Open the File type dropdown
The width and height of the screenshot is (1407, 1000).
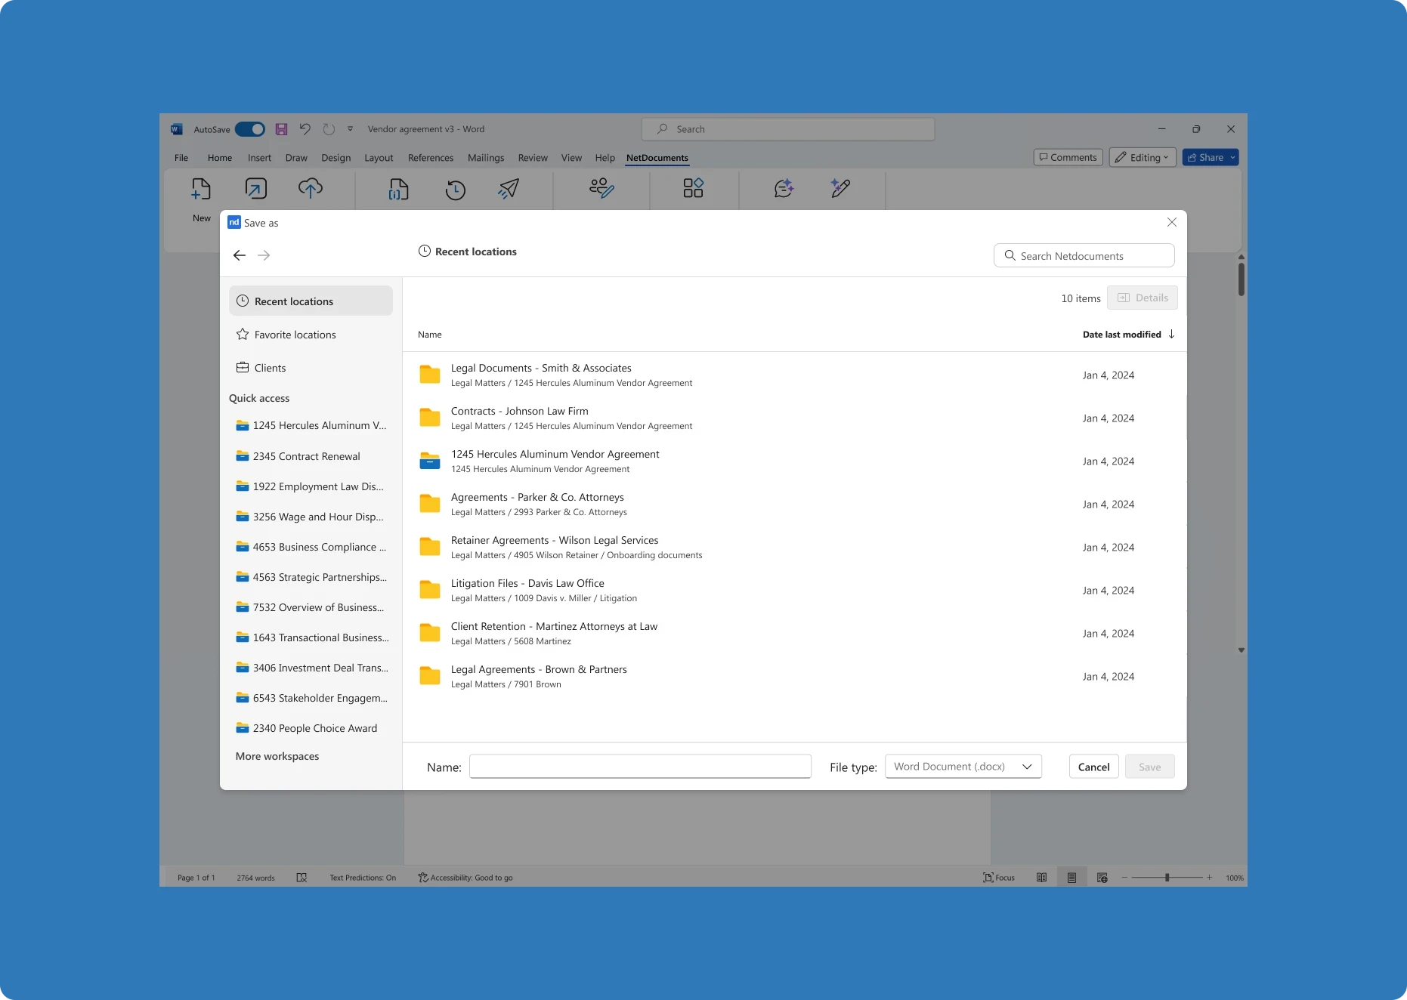coord(962,766)
